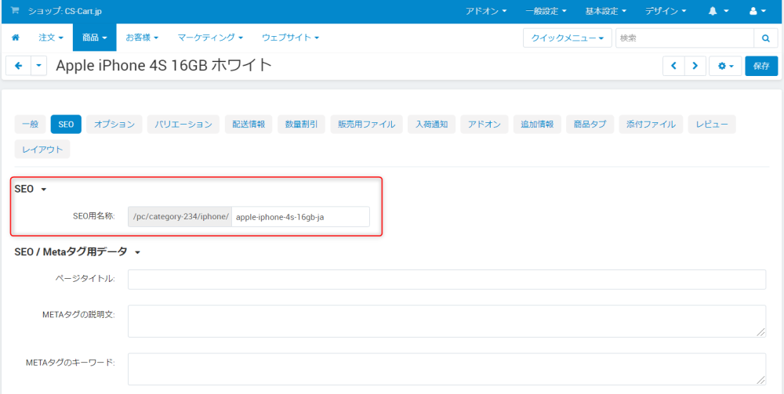The width and height of the screenshot is (784, 394).
Task: Click the shopping cart icon in top bar
Action: tap(15, 10)
